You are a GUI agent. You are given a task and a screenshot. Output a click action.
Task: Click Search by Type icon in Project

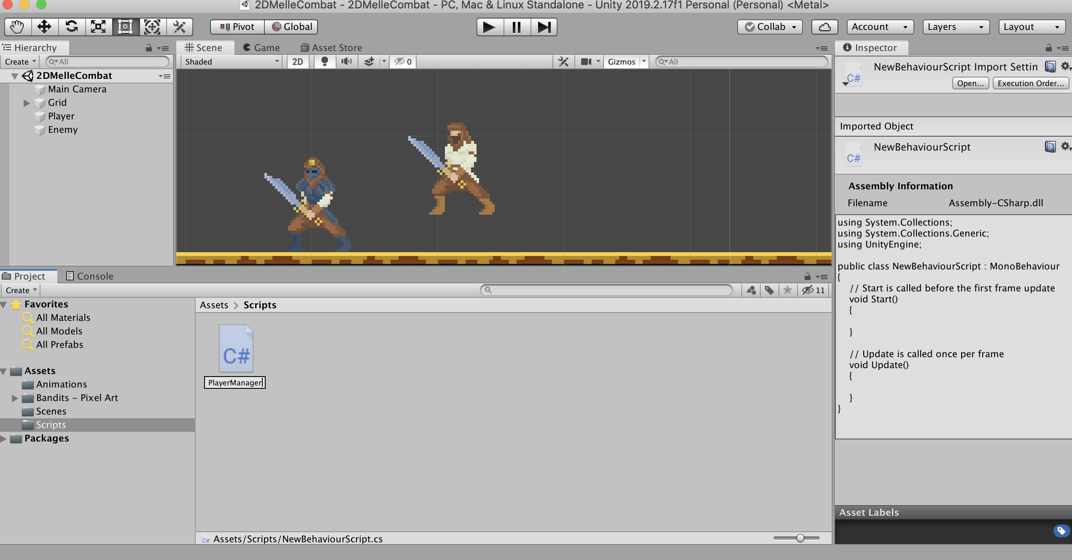pyautogui.click(x=751, y=290)
